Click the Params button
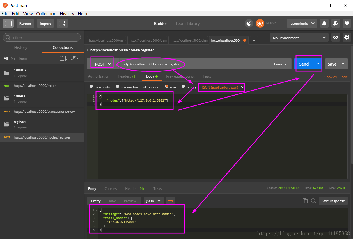The height and width of the screenshot is (239, 353). tap(280, 64)
